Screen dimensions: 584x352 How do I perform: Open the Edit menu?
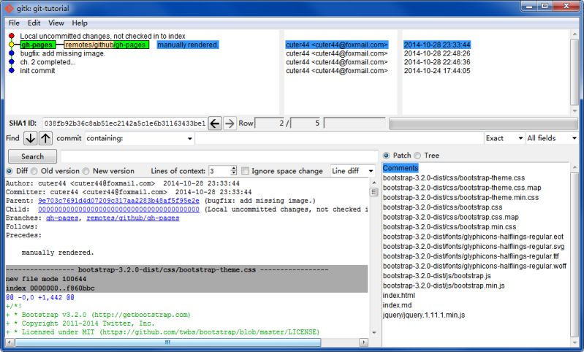click(34, 23)
